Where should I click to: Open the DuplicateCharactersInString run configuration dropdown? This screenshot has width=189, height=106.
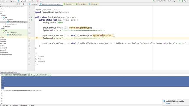pyautogui.click(x=167, y=1)
